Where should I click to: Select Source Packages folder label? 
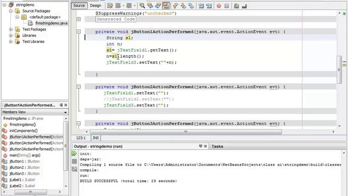pyautogui.click(x=36, y=11)
